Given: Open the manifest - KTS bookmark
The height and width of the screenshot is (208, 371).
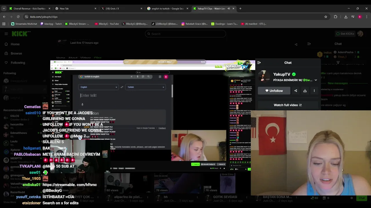Looking at the screenshot, I should (254, 24).
